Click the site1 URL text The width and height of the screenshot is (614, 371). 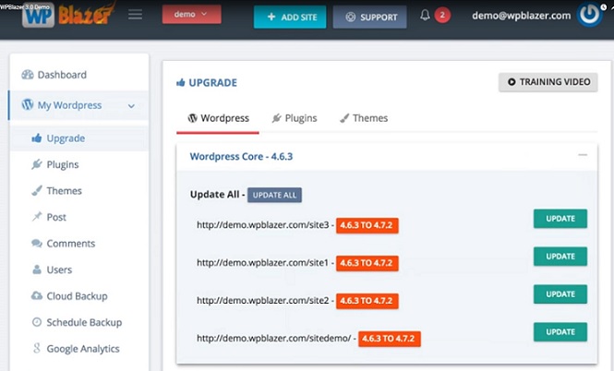coord(262,263)
